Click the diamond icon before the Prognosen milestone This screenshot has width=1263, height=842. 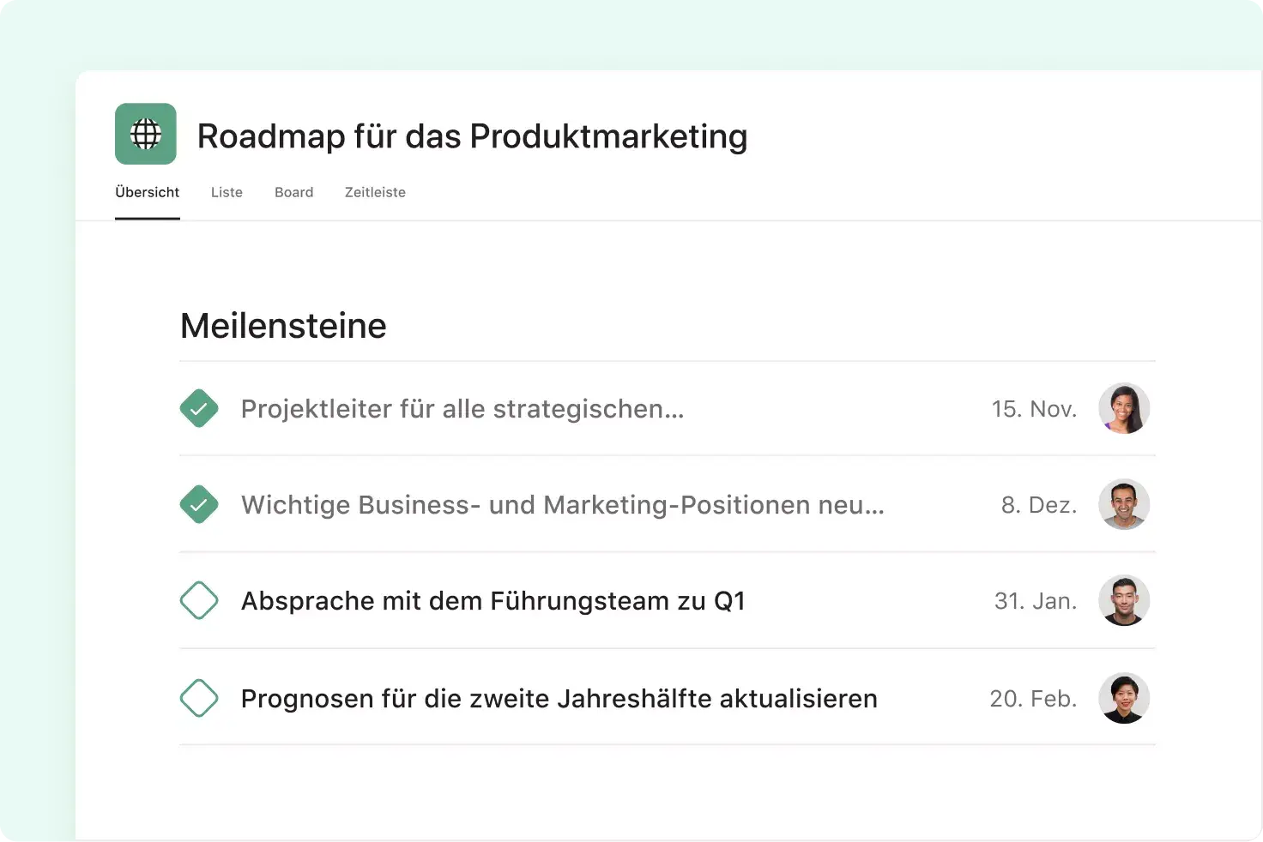199,699
